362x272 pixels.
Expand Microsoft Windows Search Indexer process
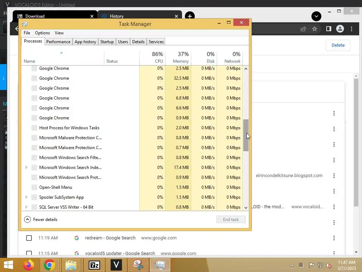(x=26, y=168)
